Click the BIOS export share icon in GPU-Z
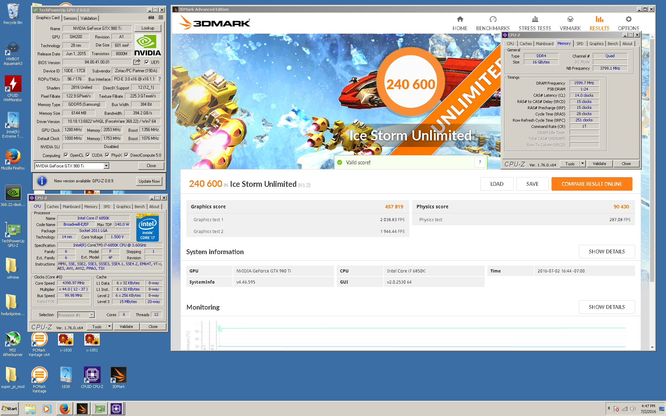The height and width of the screenshot is (416, 666). coord(137,62)
